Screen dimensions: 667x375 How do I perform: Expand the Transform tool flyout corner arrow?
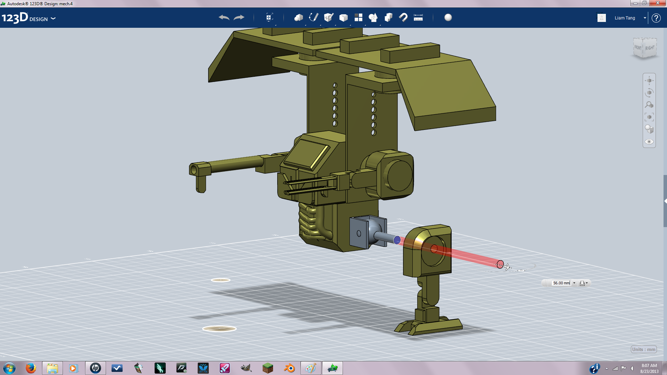tap(276, 25)
